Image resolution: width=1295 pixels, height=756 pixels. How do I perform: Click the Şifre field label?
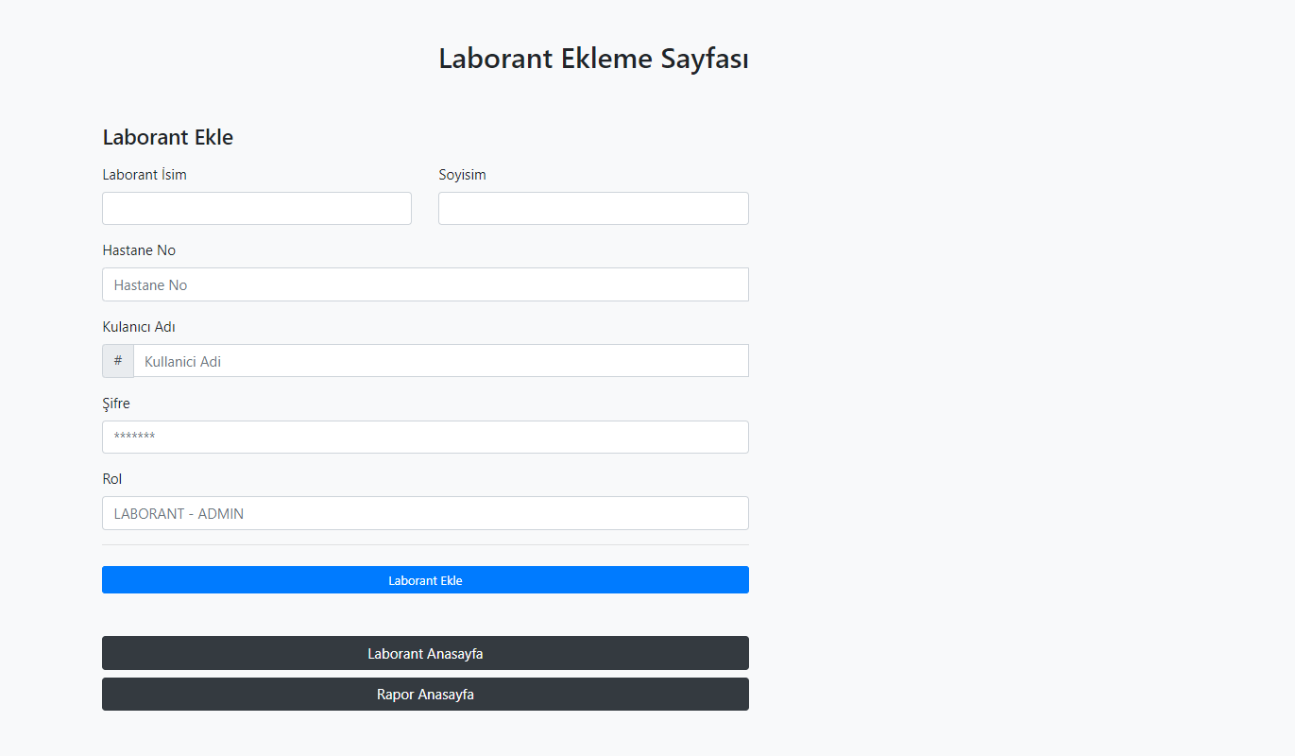[115, 403]
